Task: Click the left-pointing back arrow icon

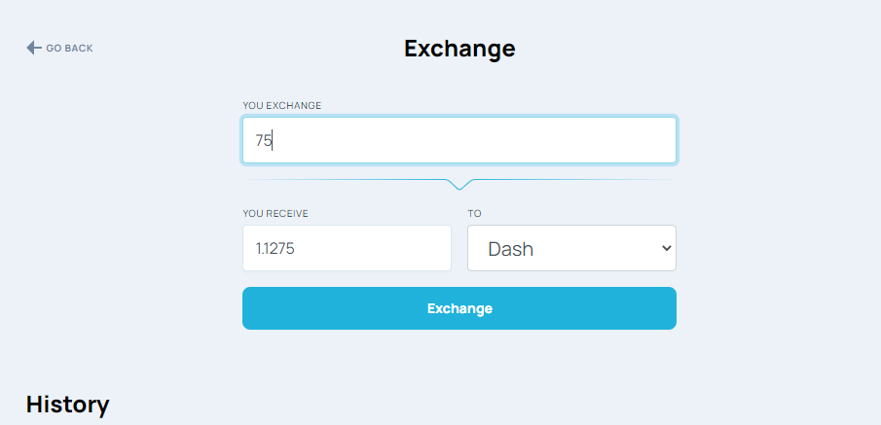Action: pos(33,48)
